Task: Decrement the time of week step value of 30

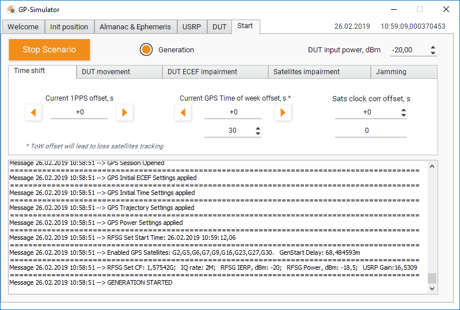Action: pyautogui.click(x=257, y=133)
